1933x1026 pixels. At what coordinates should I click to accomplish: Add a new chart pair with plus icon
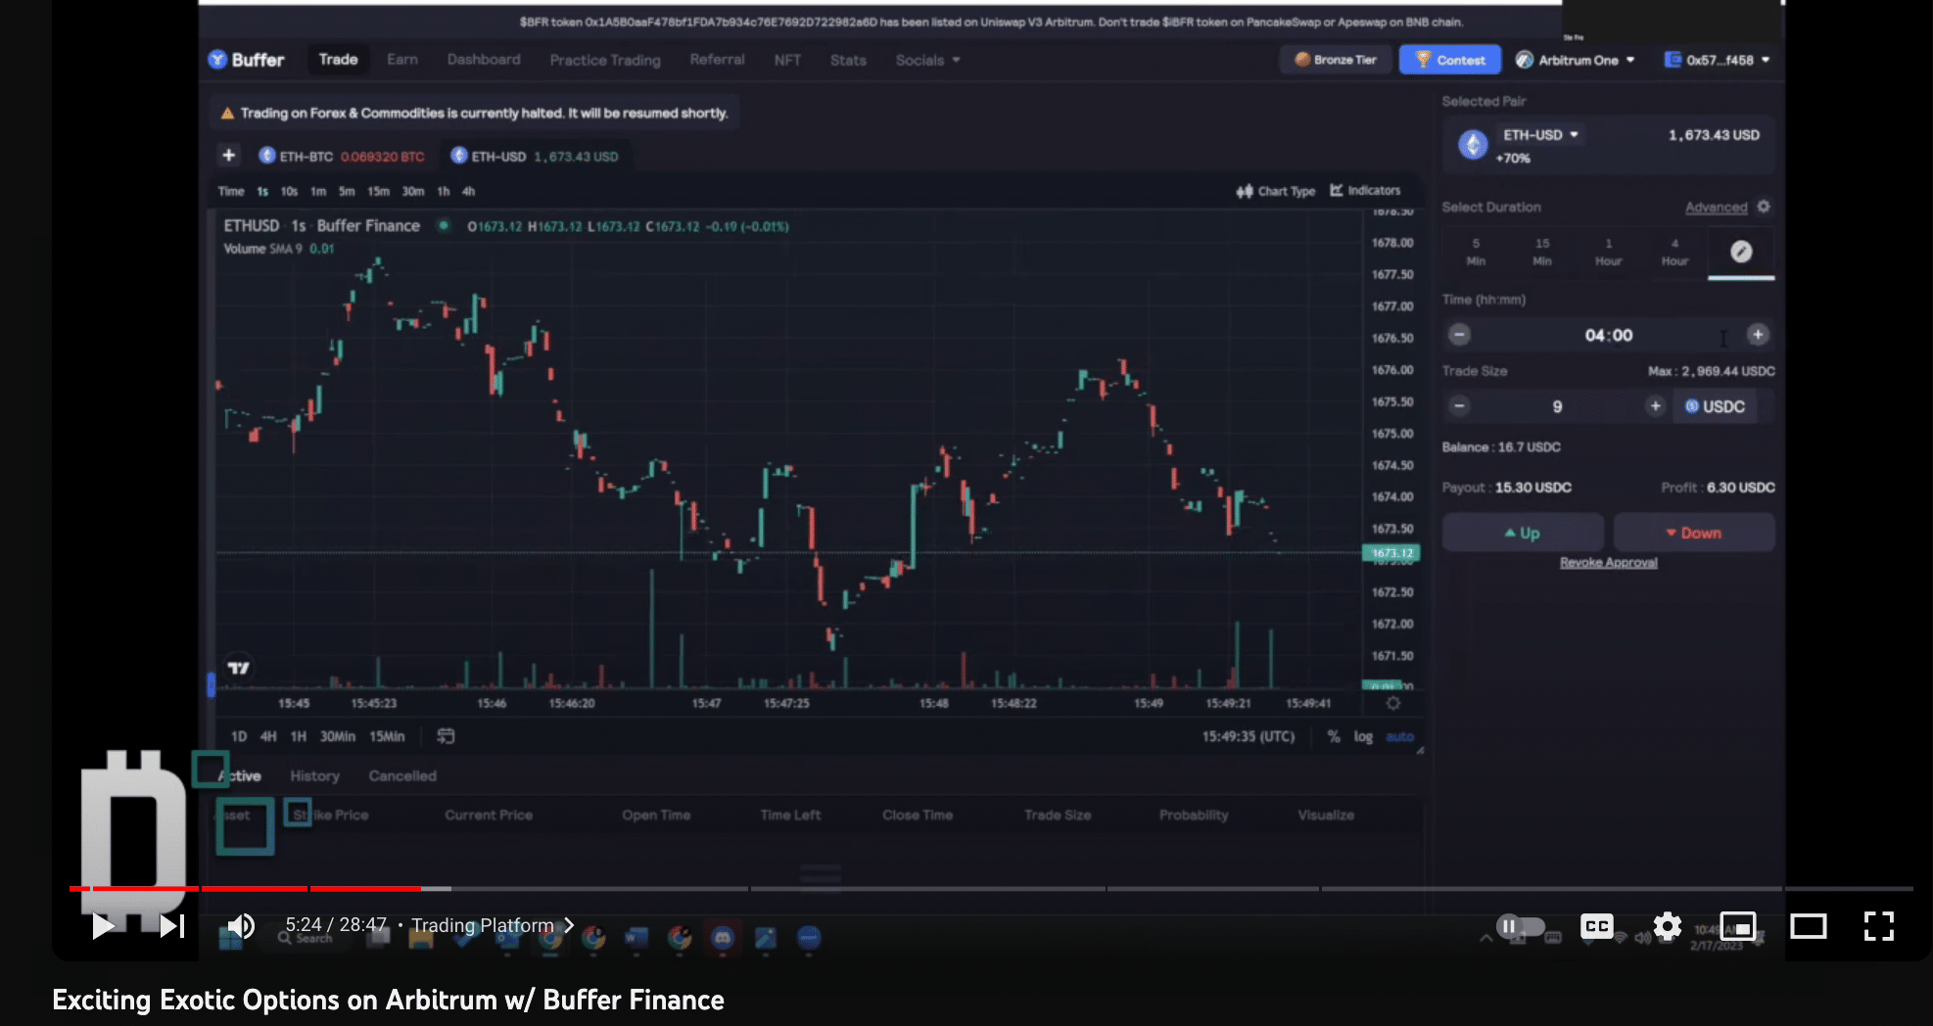228,156
